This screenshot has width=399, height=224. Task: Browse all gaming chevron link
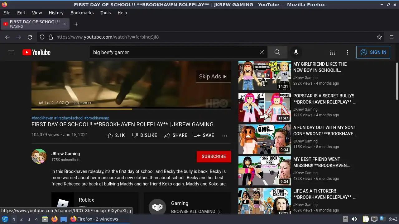[196, 212]
